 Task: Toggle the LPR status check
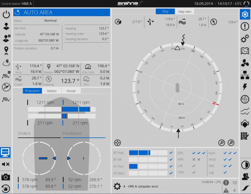click(194, 166)
